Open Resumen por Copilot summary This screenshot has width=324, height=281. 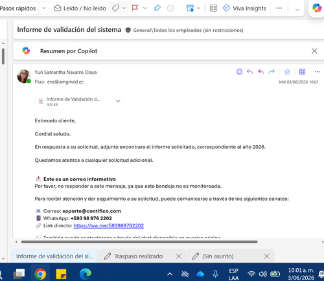(x=69, y=51)
